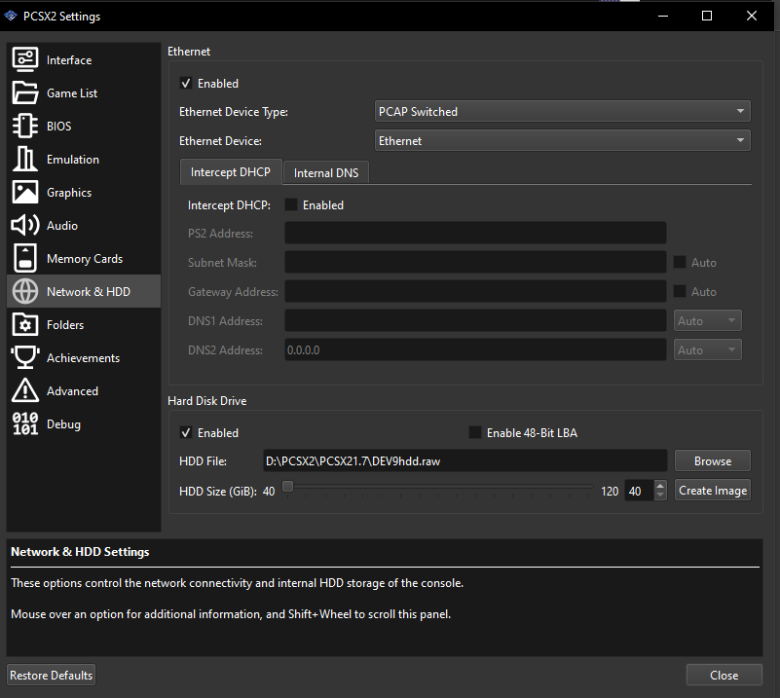Open the Debug settings section
The height and width of the screenshot is (698, 780).
(x=61, y=423)
